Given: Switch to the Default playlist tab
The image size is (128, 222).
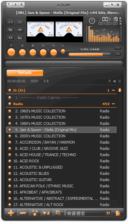Looking at the screenshot, I should (25, 73).
